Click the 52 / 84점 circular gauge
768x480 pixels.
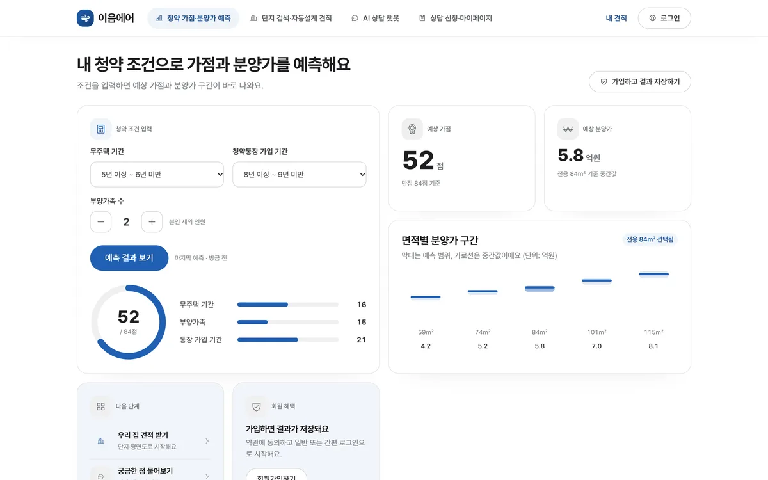point(129,322)
